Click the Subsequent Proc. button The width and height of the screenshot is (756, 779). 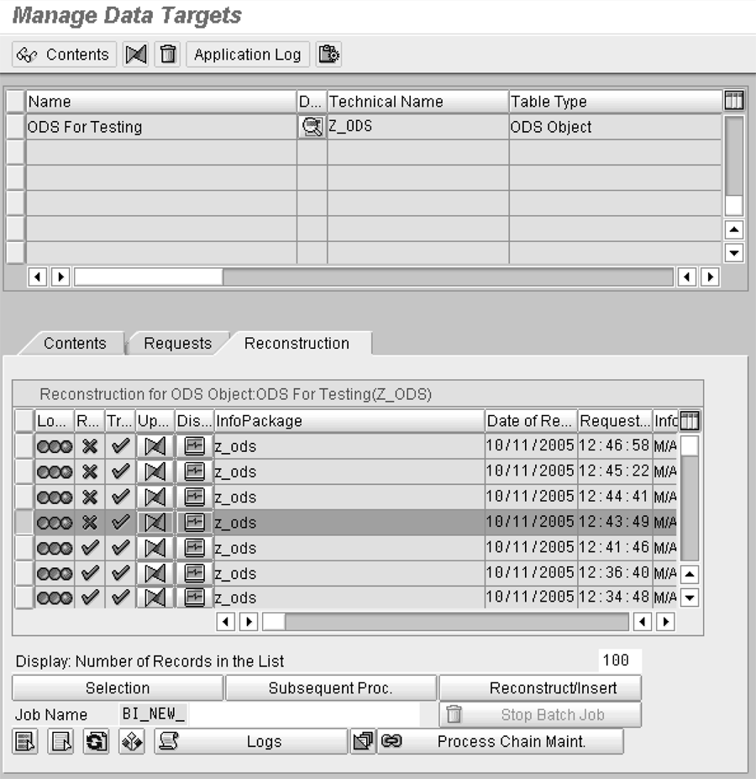[331, 687]
